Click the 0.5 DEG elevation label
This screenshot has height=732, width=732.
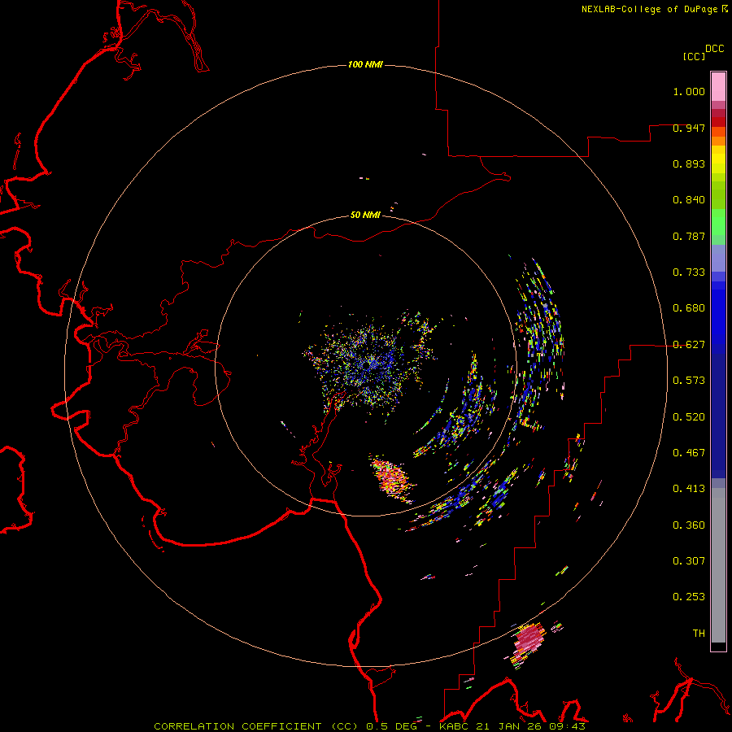pos(391,726)
